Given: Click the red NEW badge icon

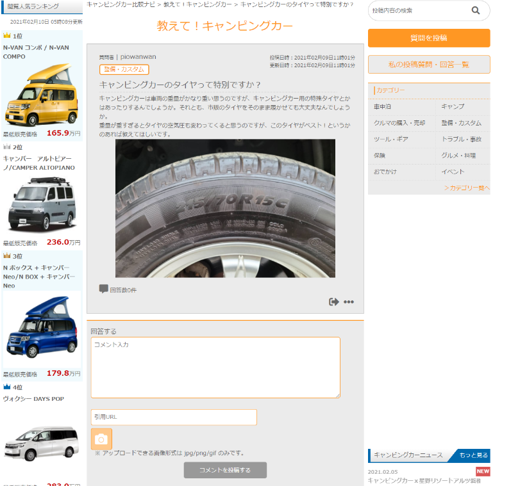Looking at the screenshot, I should point(483,471).
